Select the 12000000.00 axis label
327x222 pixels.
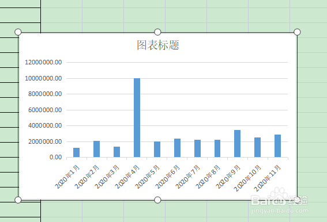43,62
